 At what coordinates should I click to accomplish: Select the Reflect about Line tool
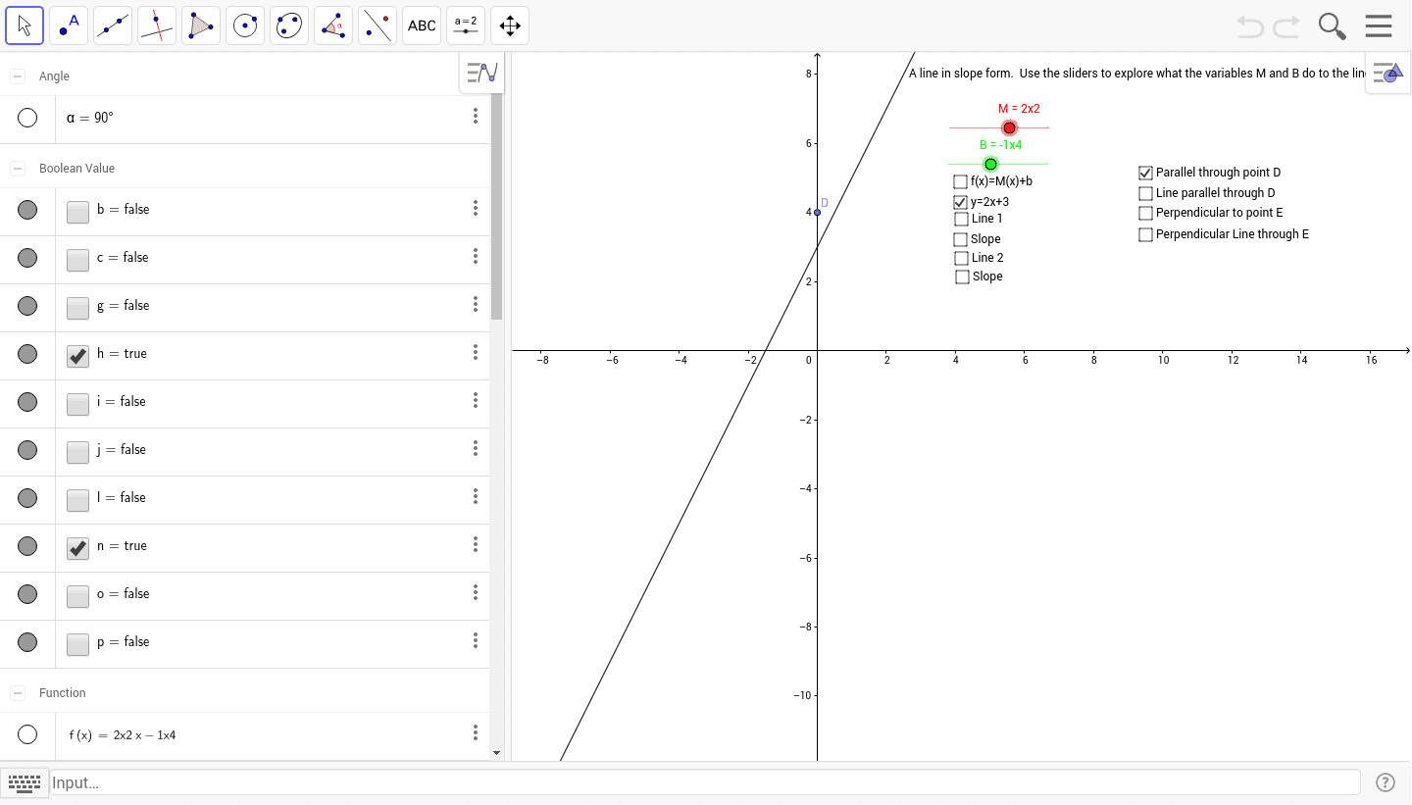[378, 25]
